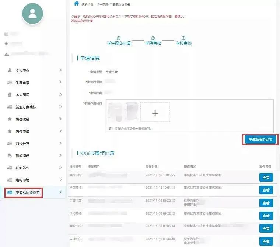Screen dimensions: 280x247
Task: View the 10:01:14 学院审核 record
Action: coord(266,190)
